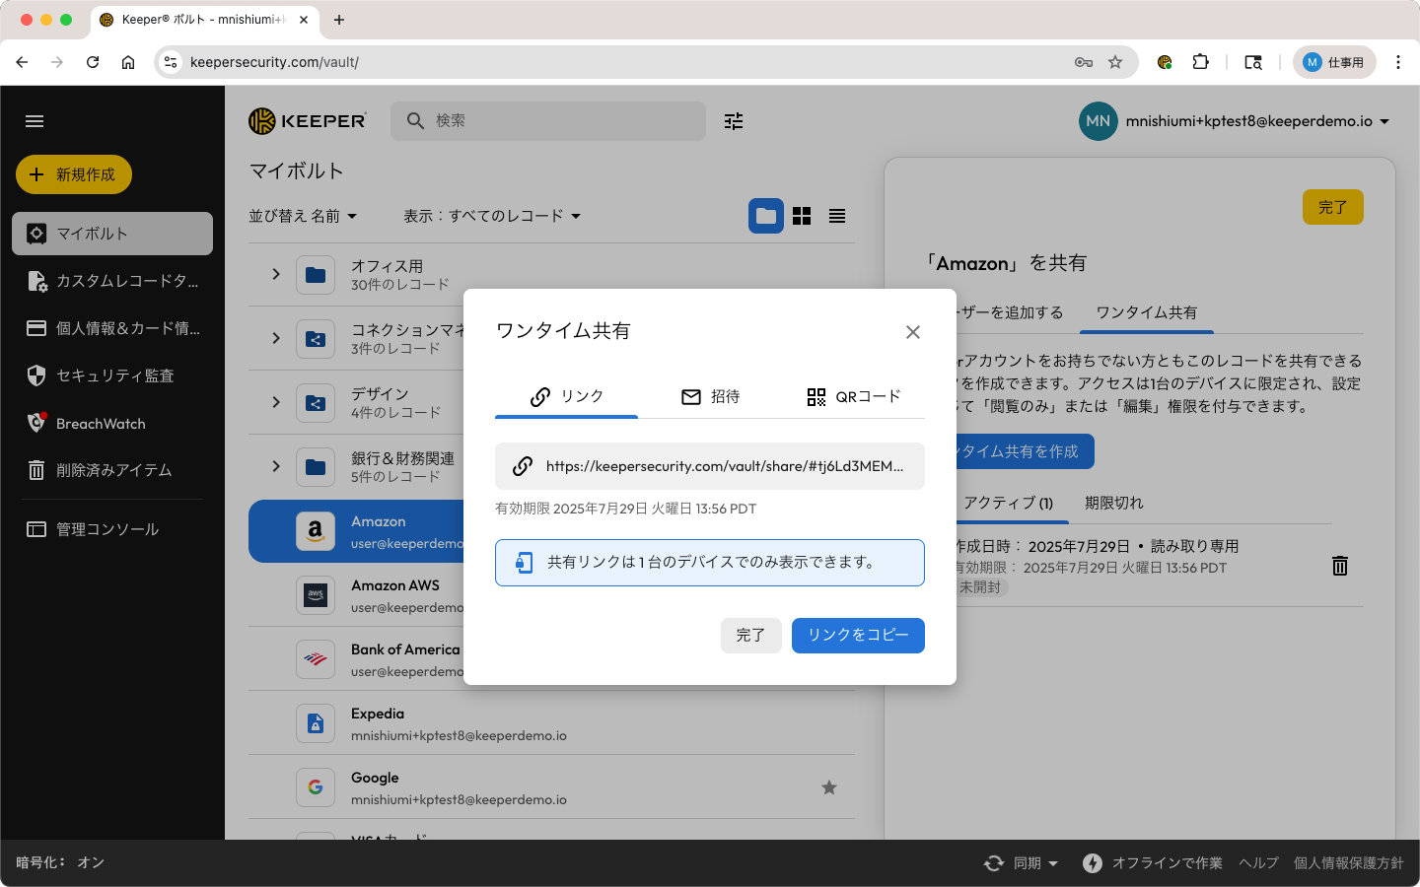This screenshot has height=887, width=1420.
Task: Open 表示：すべてのレコード filter dropdown
Action: pos(491,216)
